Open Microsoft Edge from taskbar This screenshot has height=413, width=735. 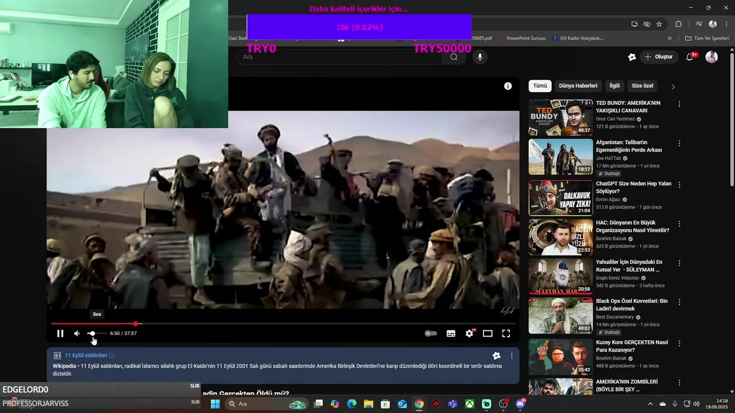(351, 404)
